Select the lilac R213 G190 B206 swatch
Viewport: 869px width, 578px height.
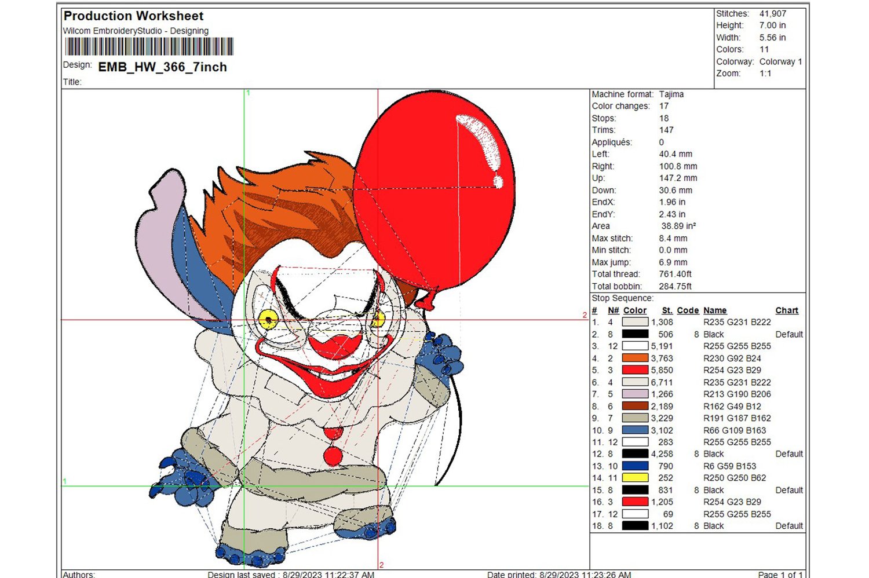coord(635,394)
